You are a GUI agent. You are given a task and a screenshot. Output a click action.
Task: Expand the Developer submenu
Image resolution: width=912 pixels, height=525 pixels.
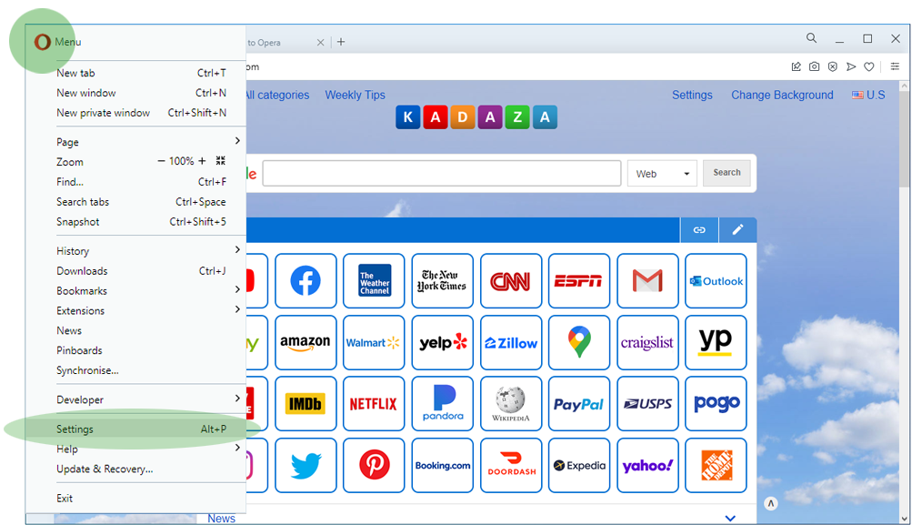click(x=237, y=399)
